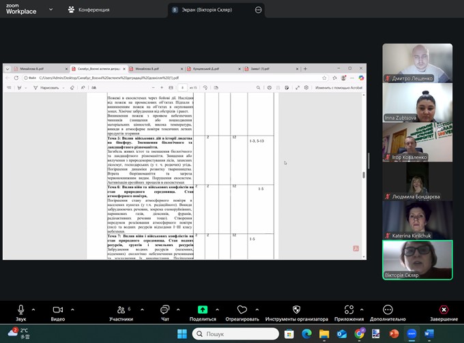
Task: Select the Конференция tab at top
Action: 88,10
